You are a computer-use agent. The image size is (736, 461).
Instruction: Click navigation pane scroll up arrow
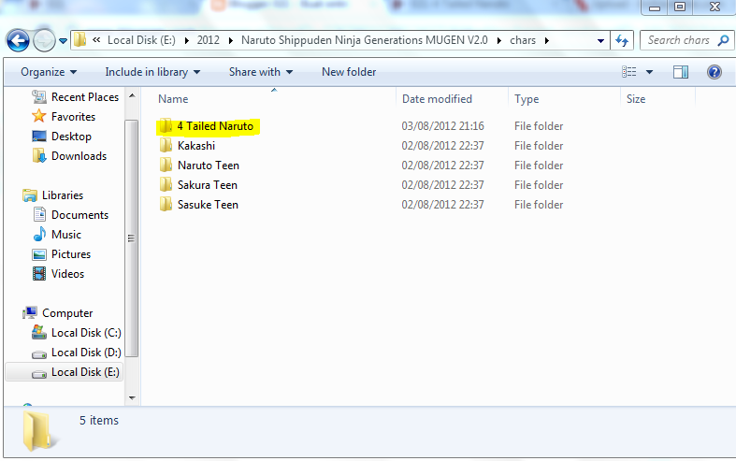(133, 95)
